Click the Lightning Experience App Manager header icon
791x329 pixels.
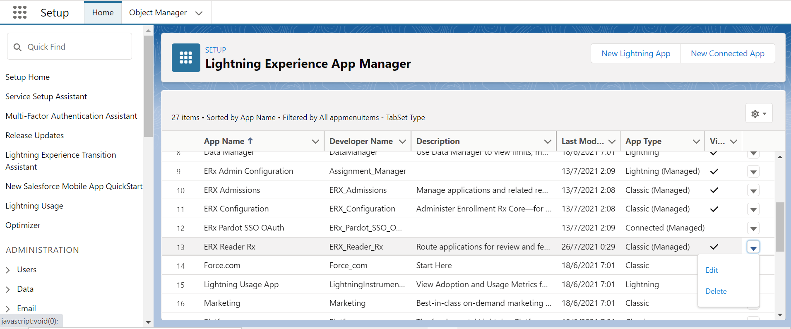click(x=186, y=58)
